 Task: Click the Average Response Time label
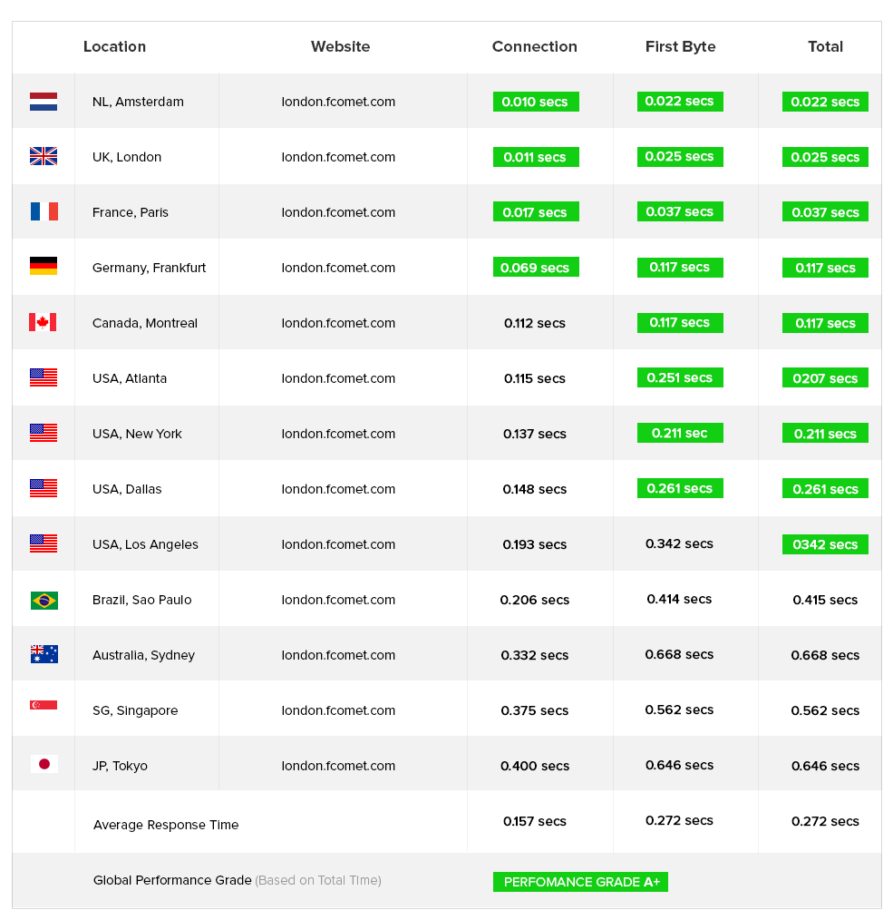(x=166, y=825)
